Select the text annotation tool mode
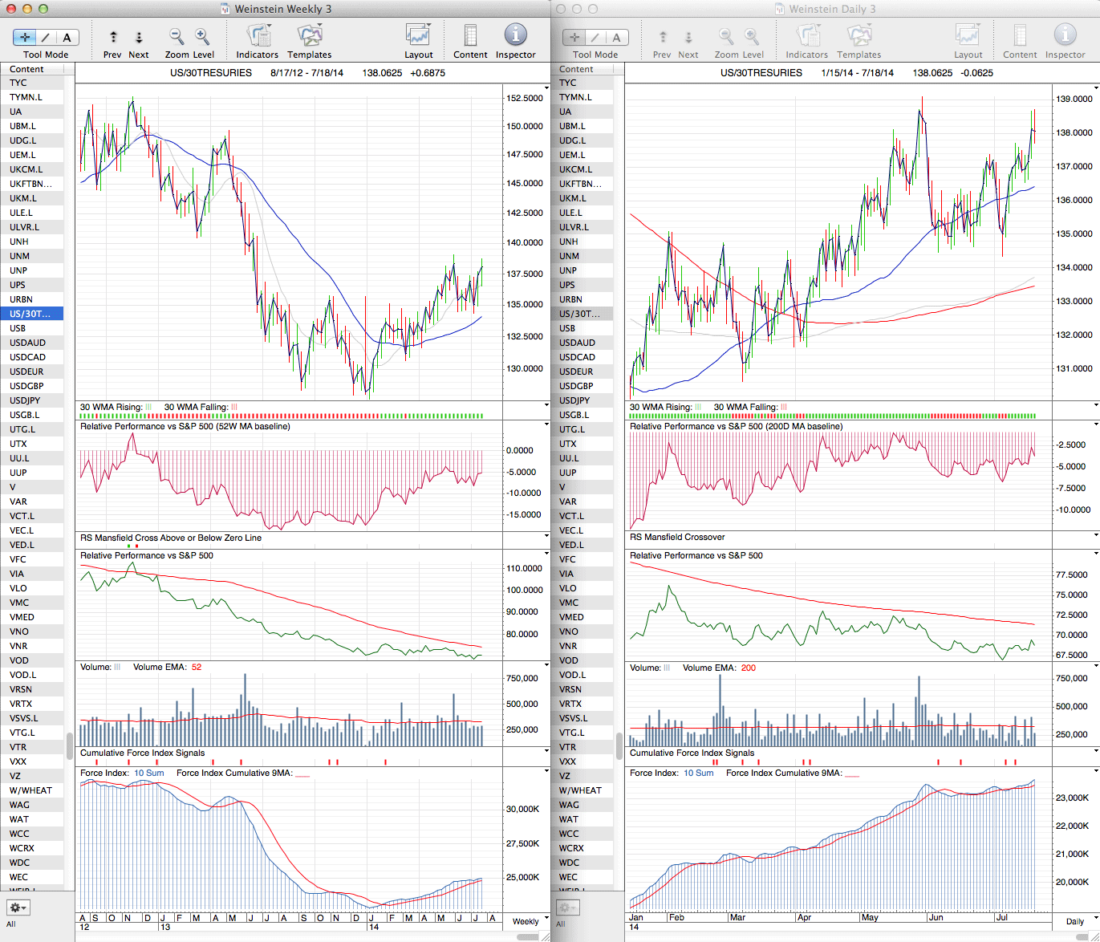This screenshot has height=942, width=1100. (x=67, y=37)
